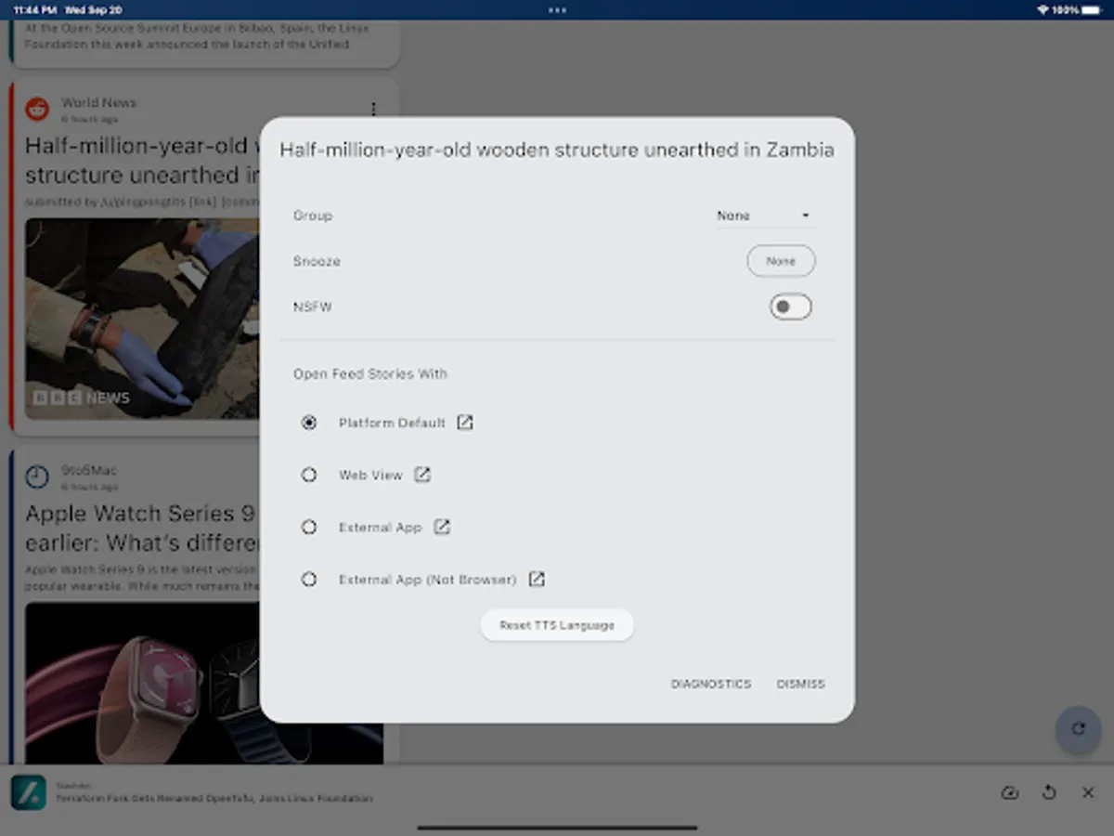This screenshot has height=836, width=1114.
Task: Click the Open Feed Stories With label
Action: [370, 373]
